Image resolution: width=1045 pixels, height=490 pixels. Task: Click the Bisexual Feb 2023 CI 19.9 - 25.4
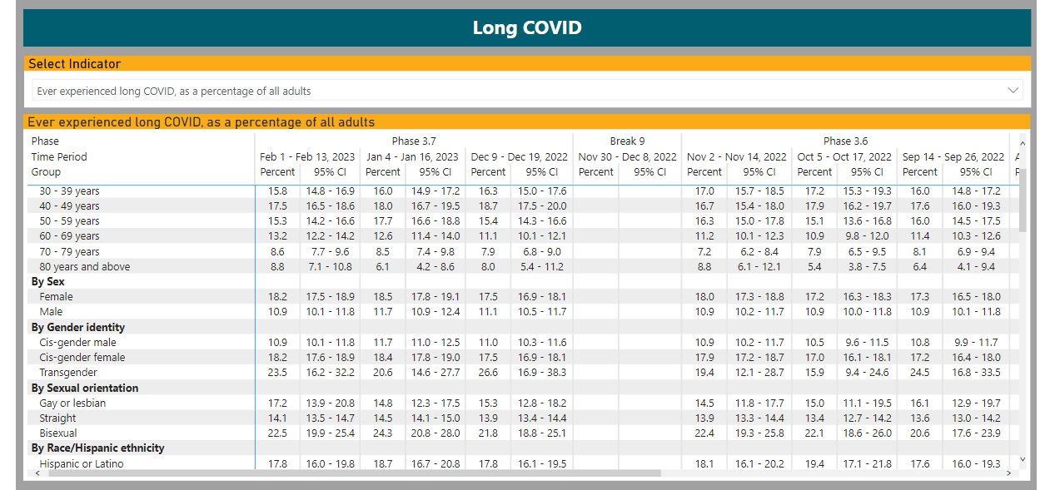point(331,433)
